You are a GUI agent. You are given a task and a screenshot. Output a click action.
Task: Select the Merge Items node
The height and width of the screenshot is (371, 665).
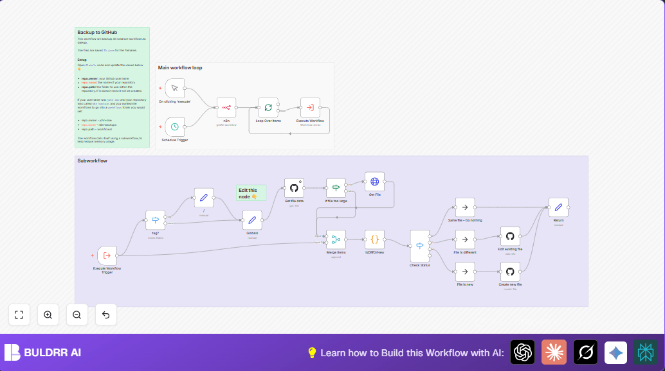pyautogui.click(x=336, y=239)
